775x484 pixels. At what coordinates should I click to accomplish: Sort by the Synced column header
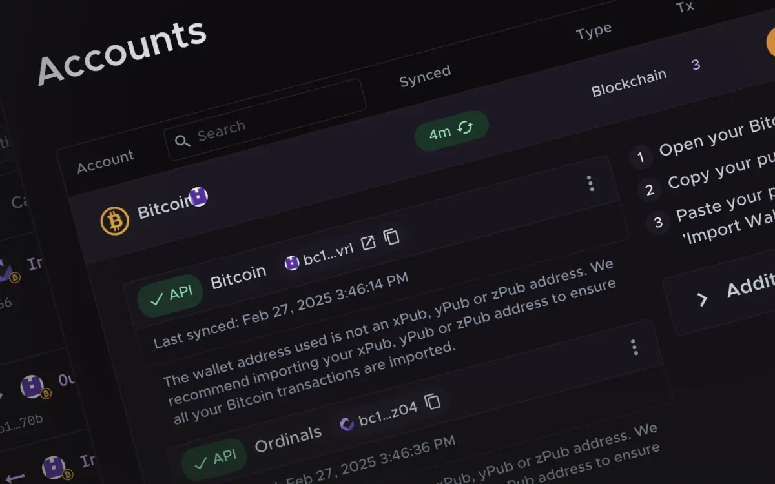[x=424, y=76]
